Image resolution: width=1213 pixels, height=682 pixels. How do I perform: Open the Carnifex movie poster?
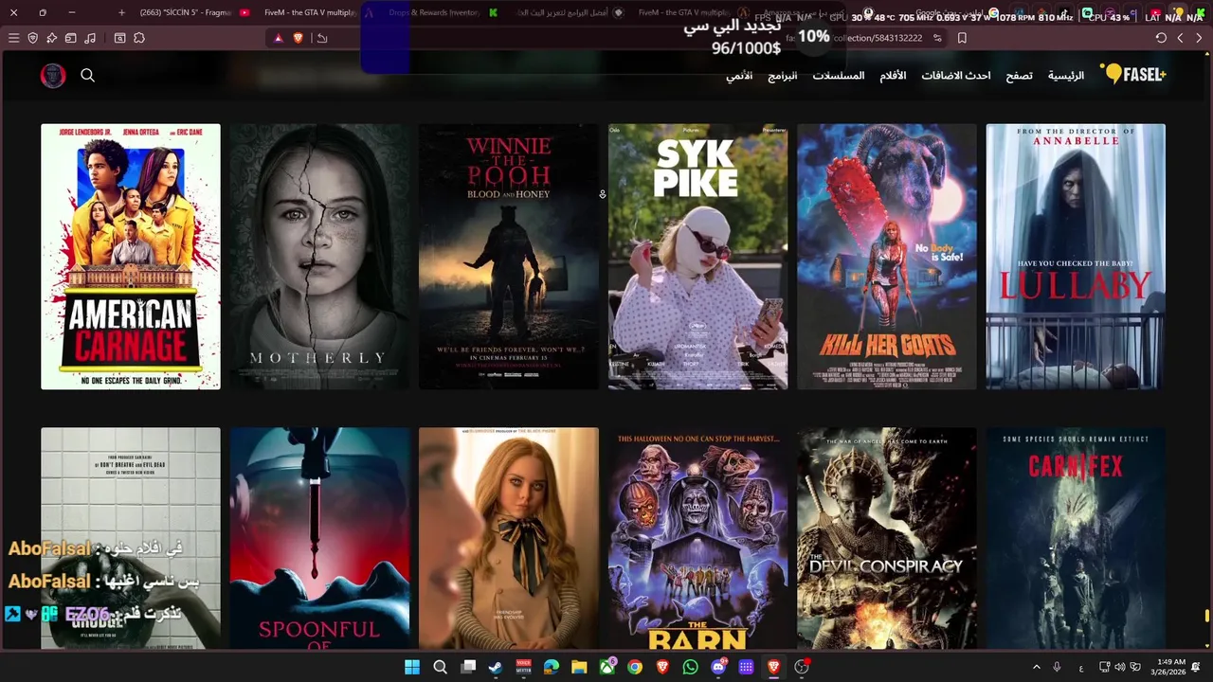point(1076,538)
